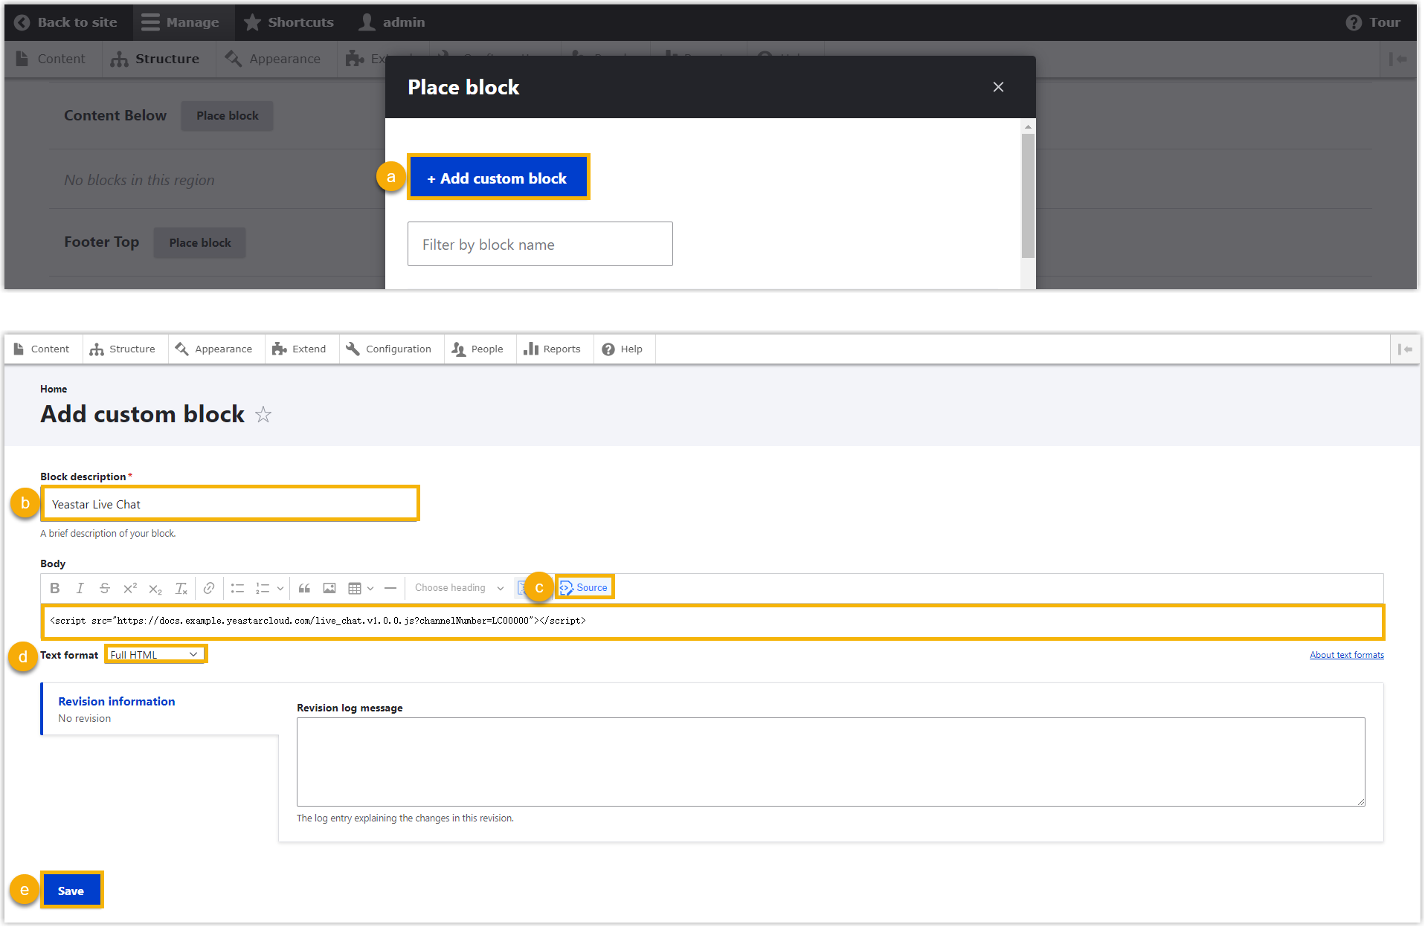The width and height of the screenshot is (1425, 927).
Task: Star the Add custom block page shortcut
Action: [x=263, y=415]
